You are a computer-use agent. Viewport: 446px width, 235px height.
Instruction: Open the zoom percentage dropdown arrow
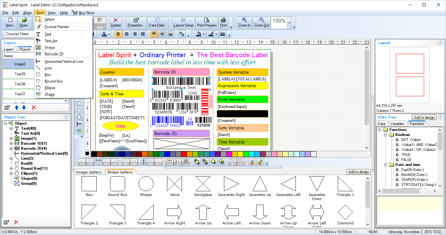coord(289,23)
